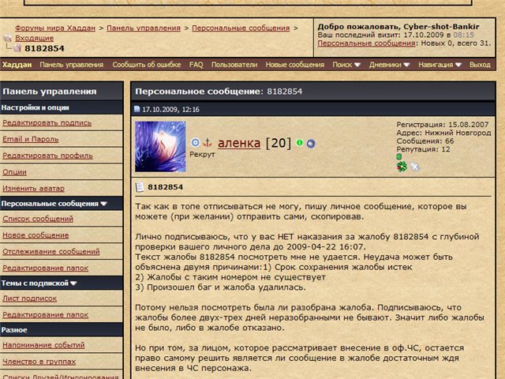The height and width of the screenshot is (379, 505).
Task: Click the folder icon next to Входящие
Action: (x=7, y=38)
